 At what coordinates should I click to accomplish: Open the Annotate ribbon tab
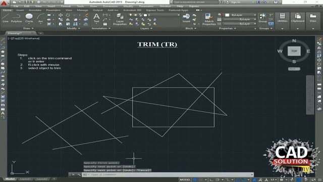[x=35, y=10]
